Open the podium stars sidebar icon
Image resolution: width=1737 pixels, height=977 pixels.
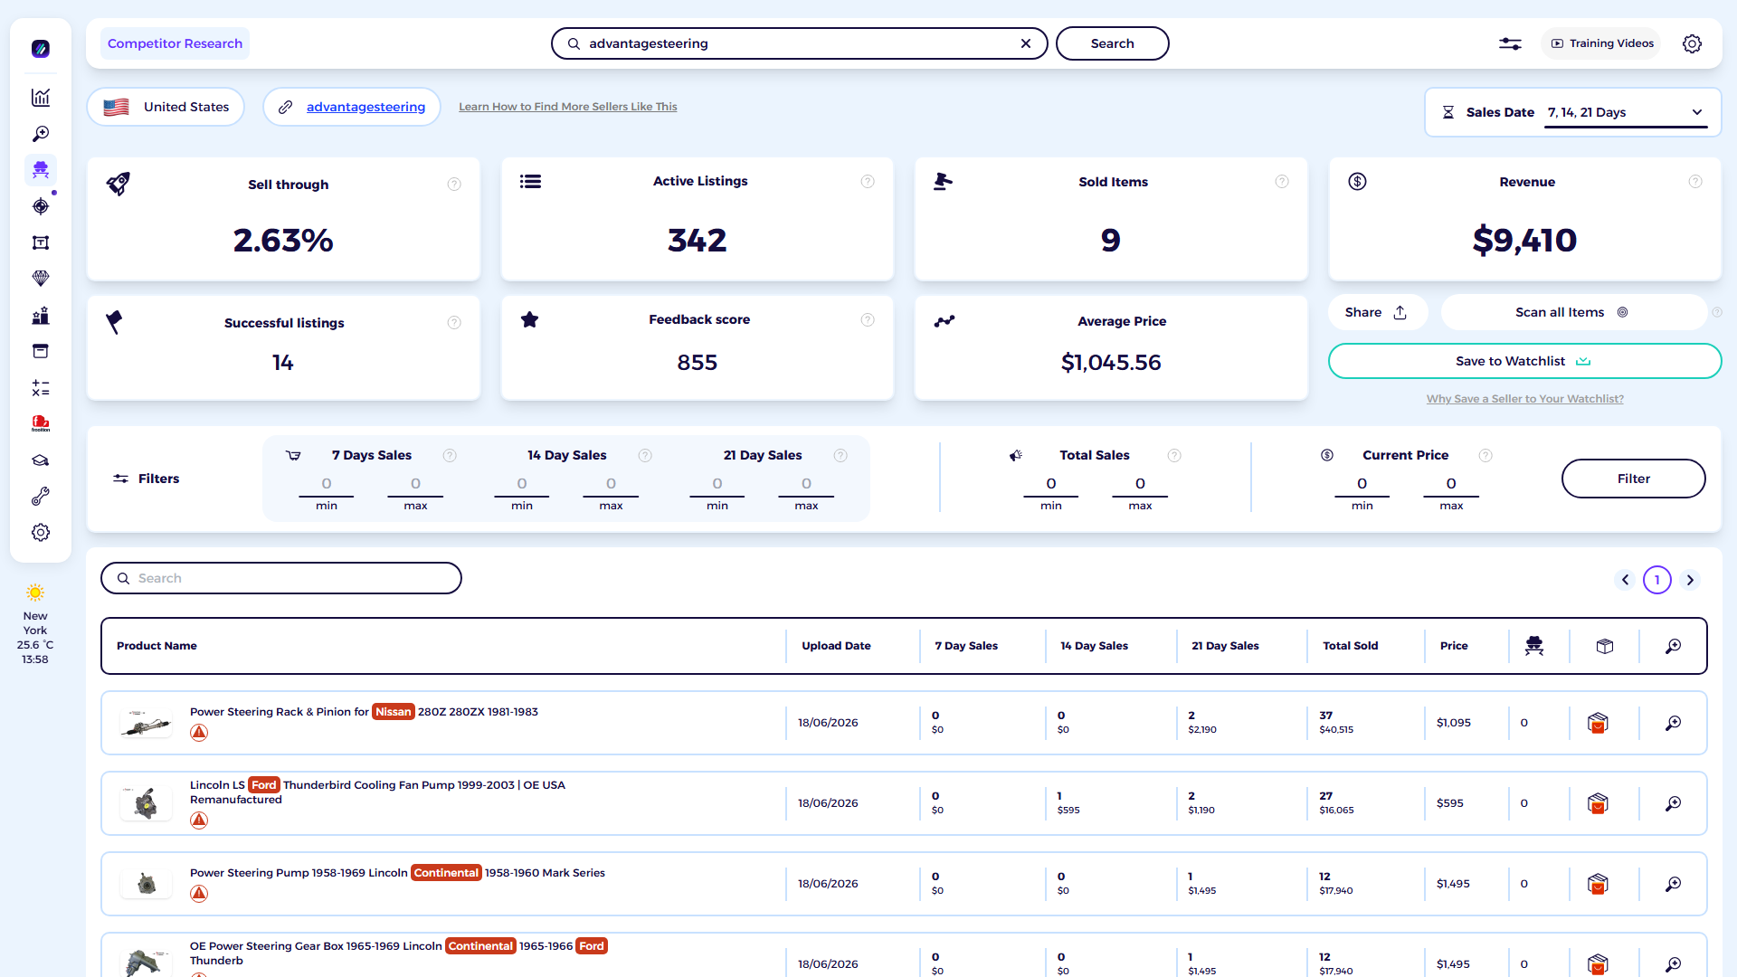click(41, 316)
